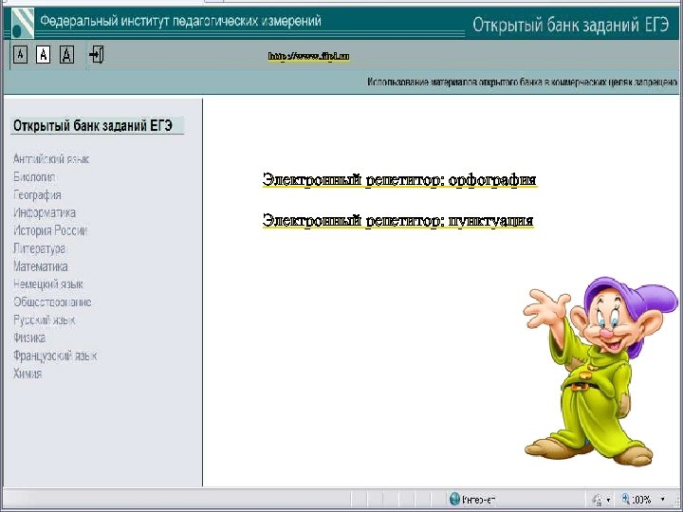Screen dimensions: 683x512
Task: Select Химия subject
Action: coord(28,374)
